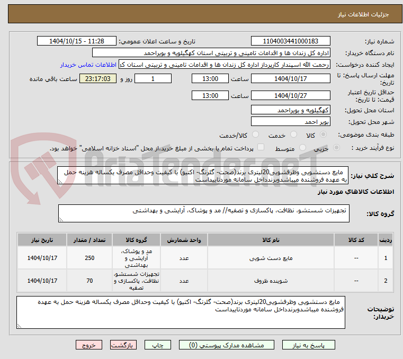Click the مایع دست شویی product cell
The width and height of the screenshot is (403, 359).
(271, 258)
